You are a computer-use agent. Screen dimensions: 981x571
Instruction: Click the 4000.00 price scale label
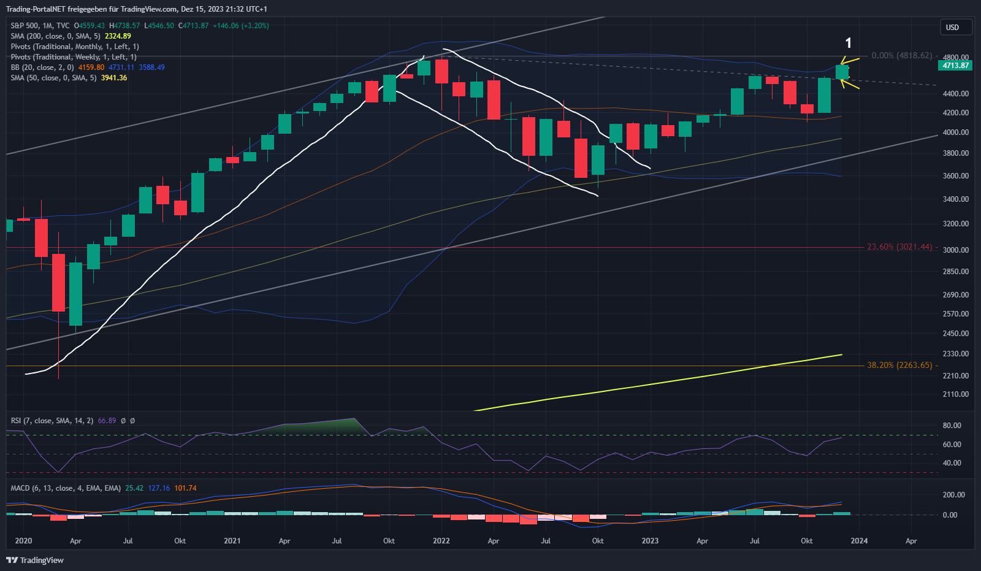tap(955, 132)
